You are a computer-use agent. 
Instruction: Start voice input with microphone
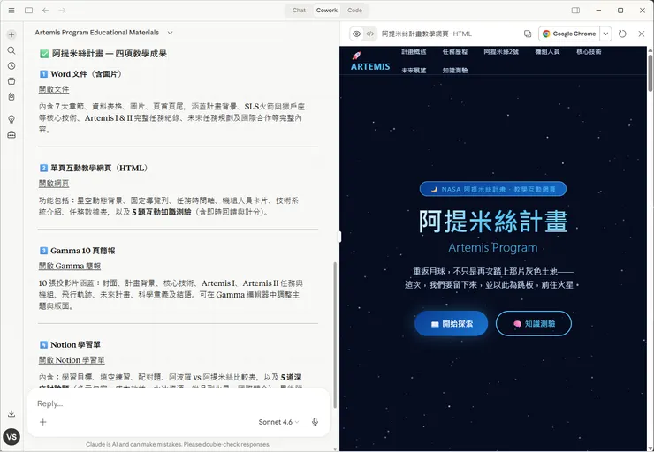[315, 422]
